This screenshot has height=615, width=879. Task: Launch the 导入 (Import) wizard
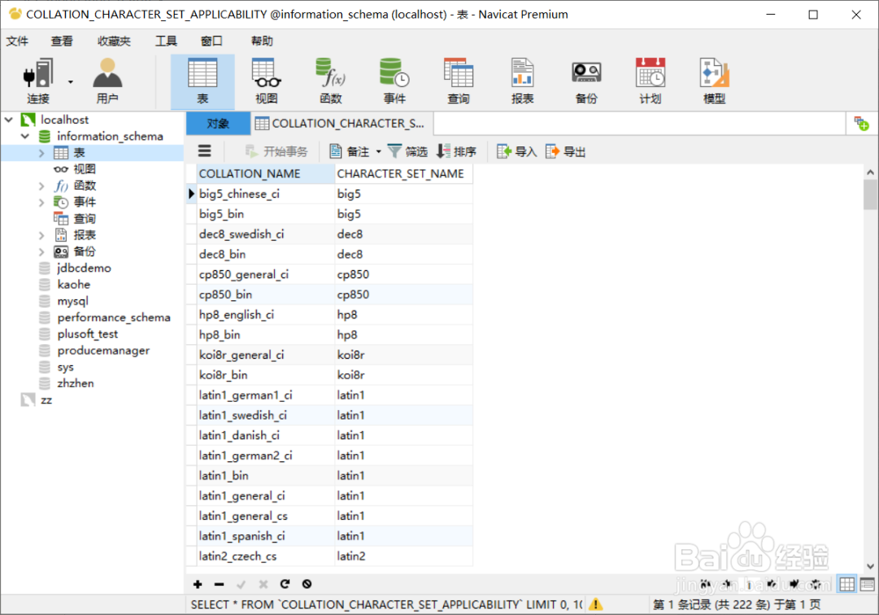click(x=517, y=150)
